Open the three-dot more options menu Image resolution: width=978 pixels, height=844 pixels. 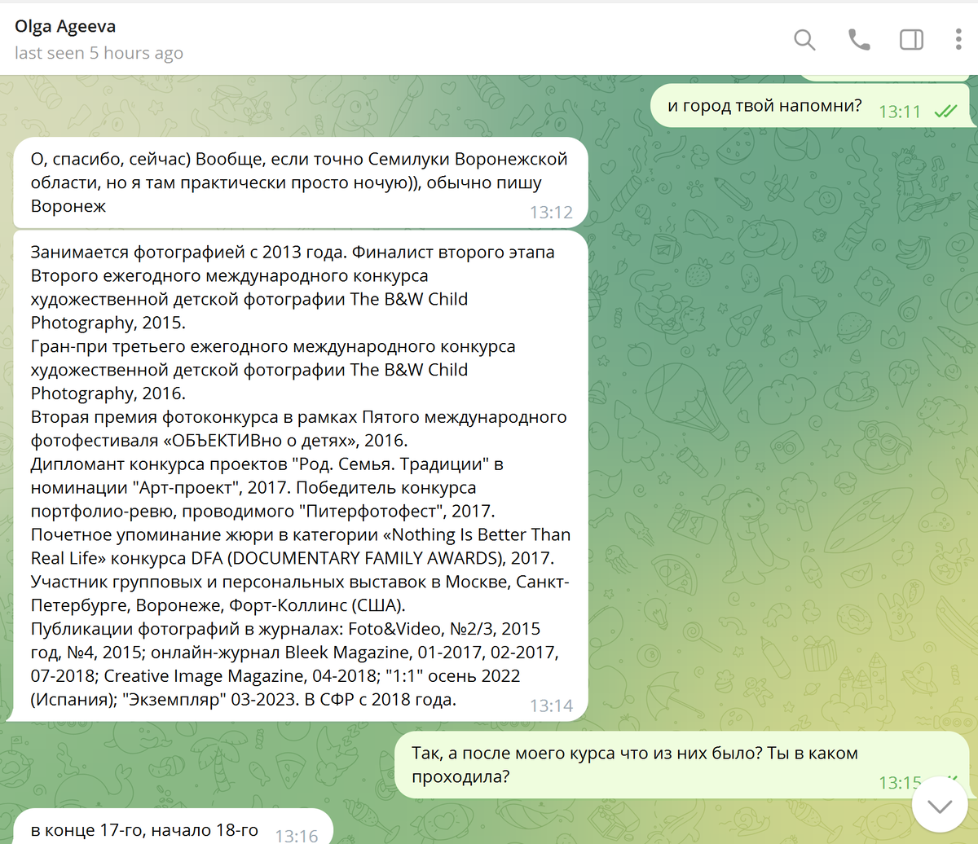(958, 39)
